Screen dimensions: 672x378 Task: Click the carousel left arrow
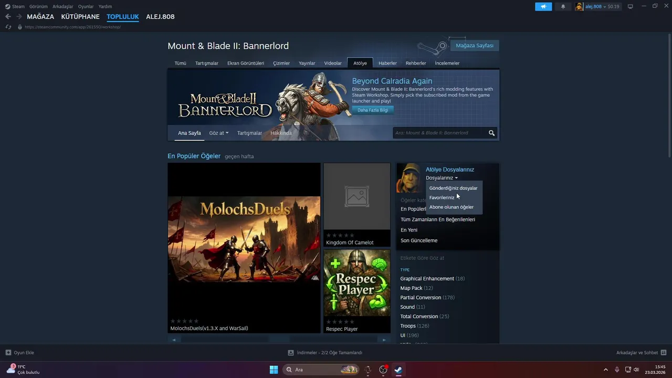pyautogui.click(x=174, y=340)
